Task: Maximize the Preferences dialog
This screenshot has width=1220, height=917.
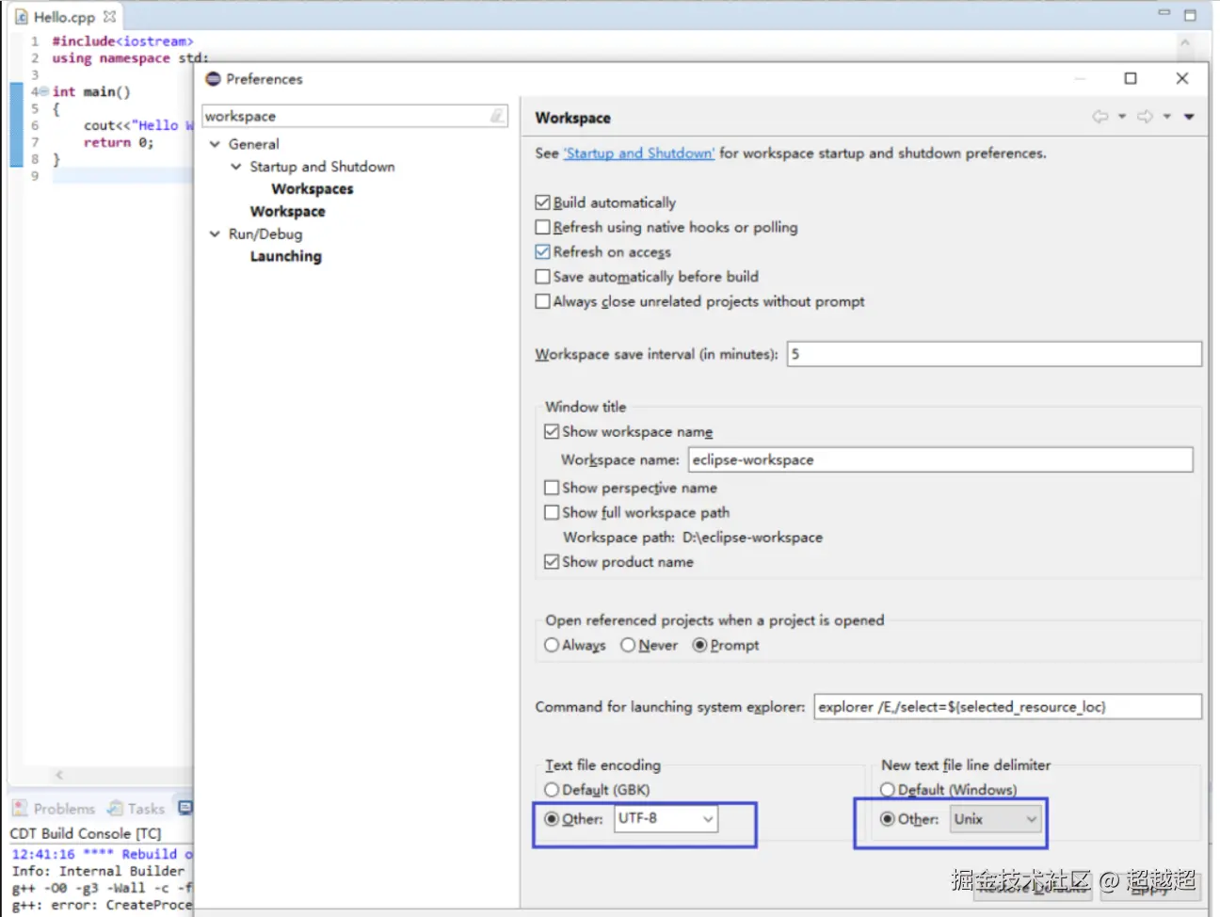Action: pyautogui.click(x=1131, y=78)
